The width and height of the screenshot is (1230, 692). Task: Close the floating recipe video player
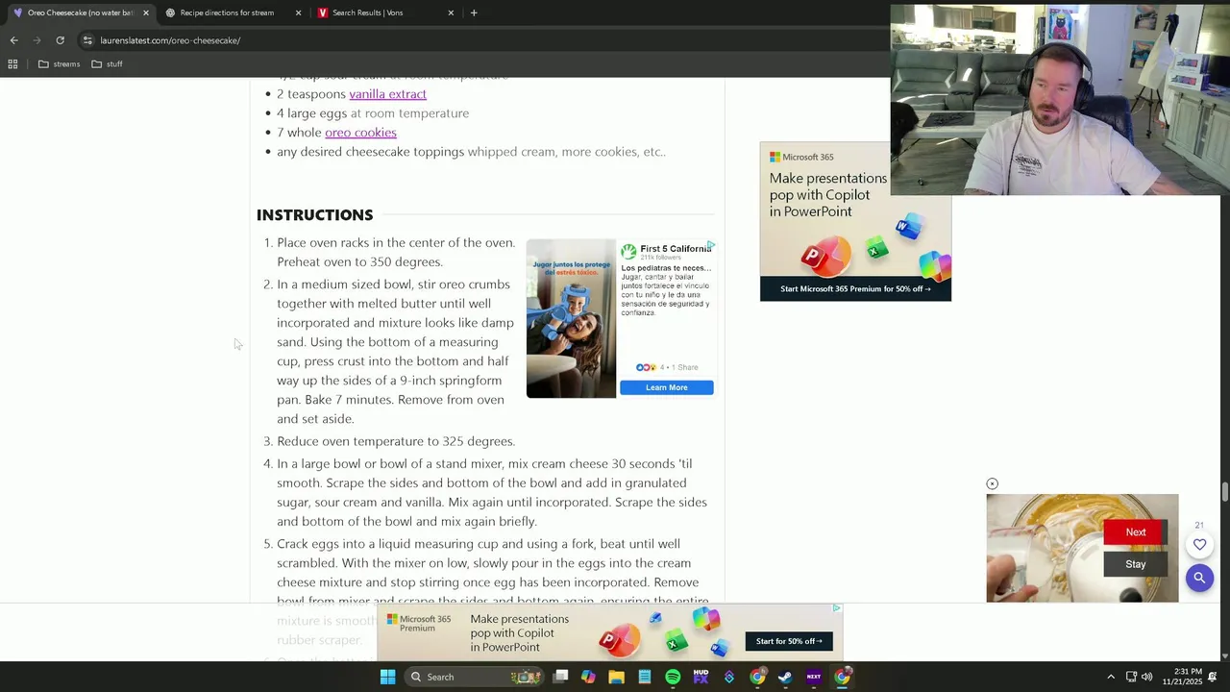pos(992,484)
